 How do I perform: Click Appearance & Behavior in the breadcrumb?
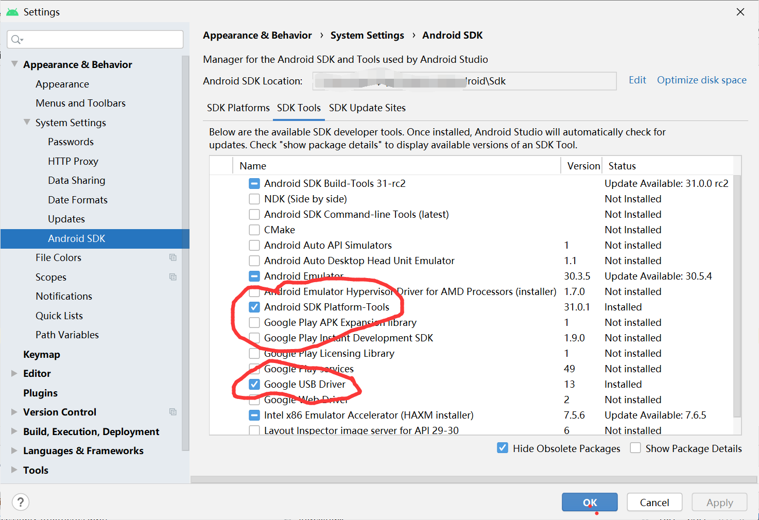click(257, 35)
